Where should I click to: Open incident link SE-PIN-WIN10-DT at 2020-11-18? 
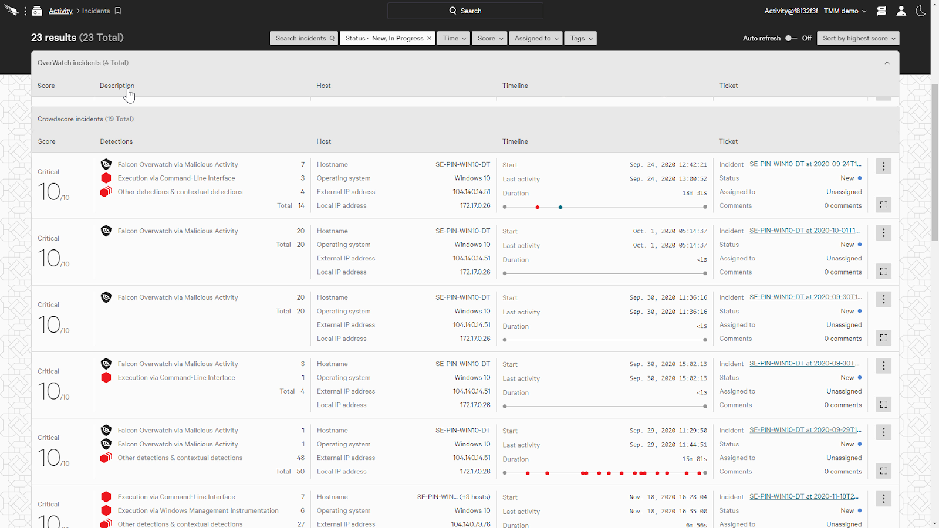804,496
